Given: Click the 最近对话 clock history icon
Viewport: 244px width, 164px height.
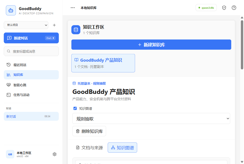Looking at the screenshot, I should (x=8, y=65).
